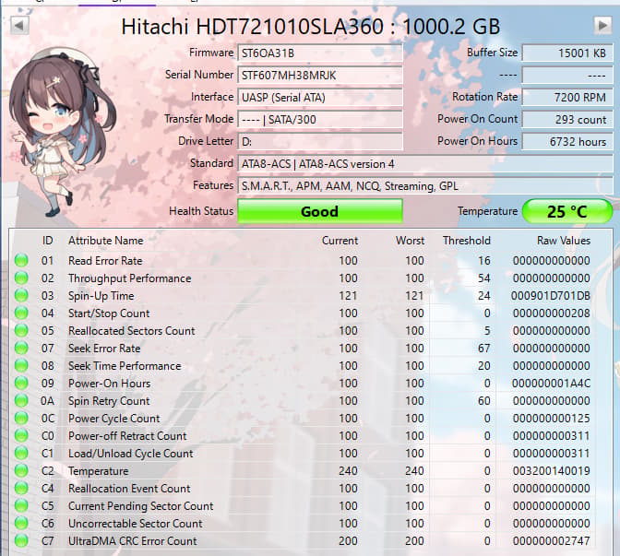Click the green status dot for Load/Unload Cycle Count
Image resolution: width=620 pixels, height=556 pixels.
(21, 454)
